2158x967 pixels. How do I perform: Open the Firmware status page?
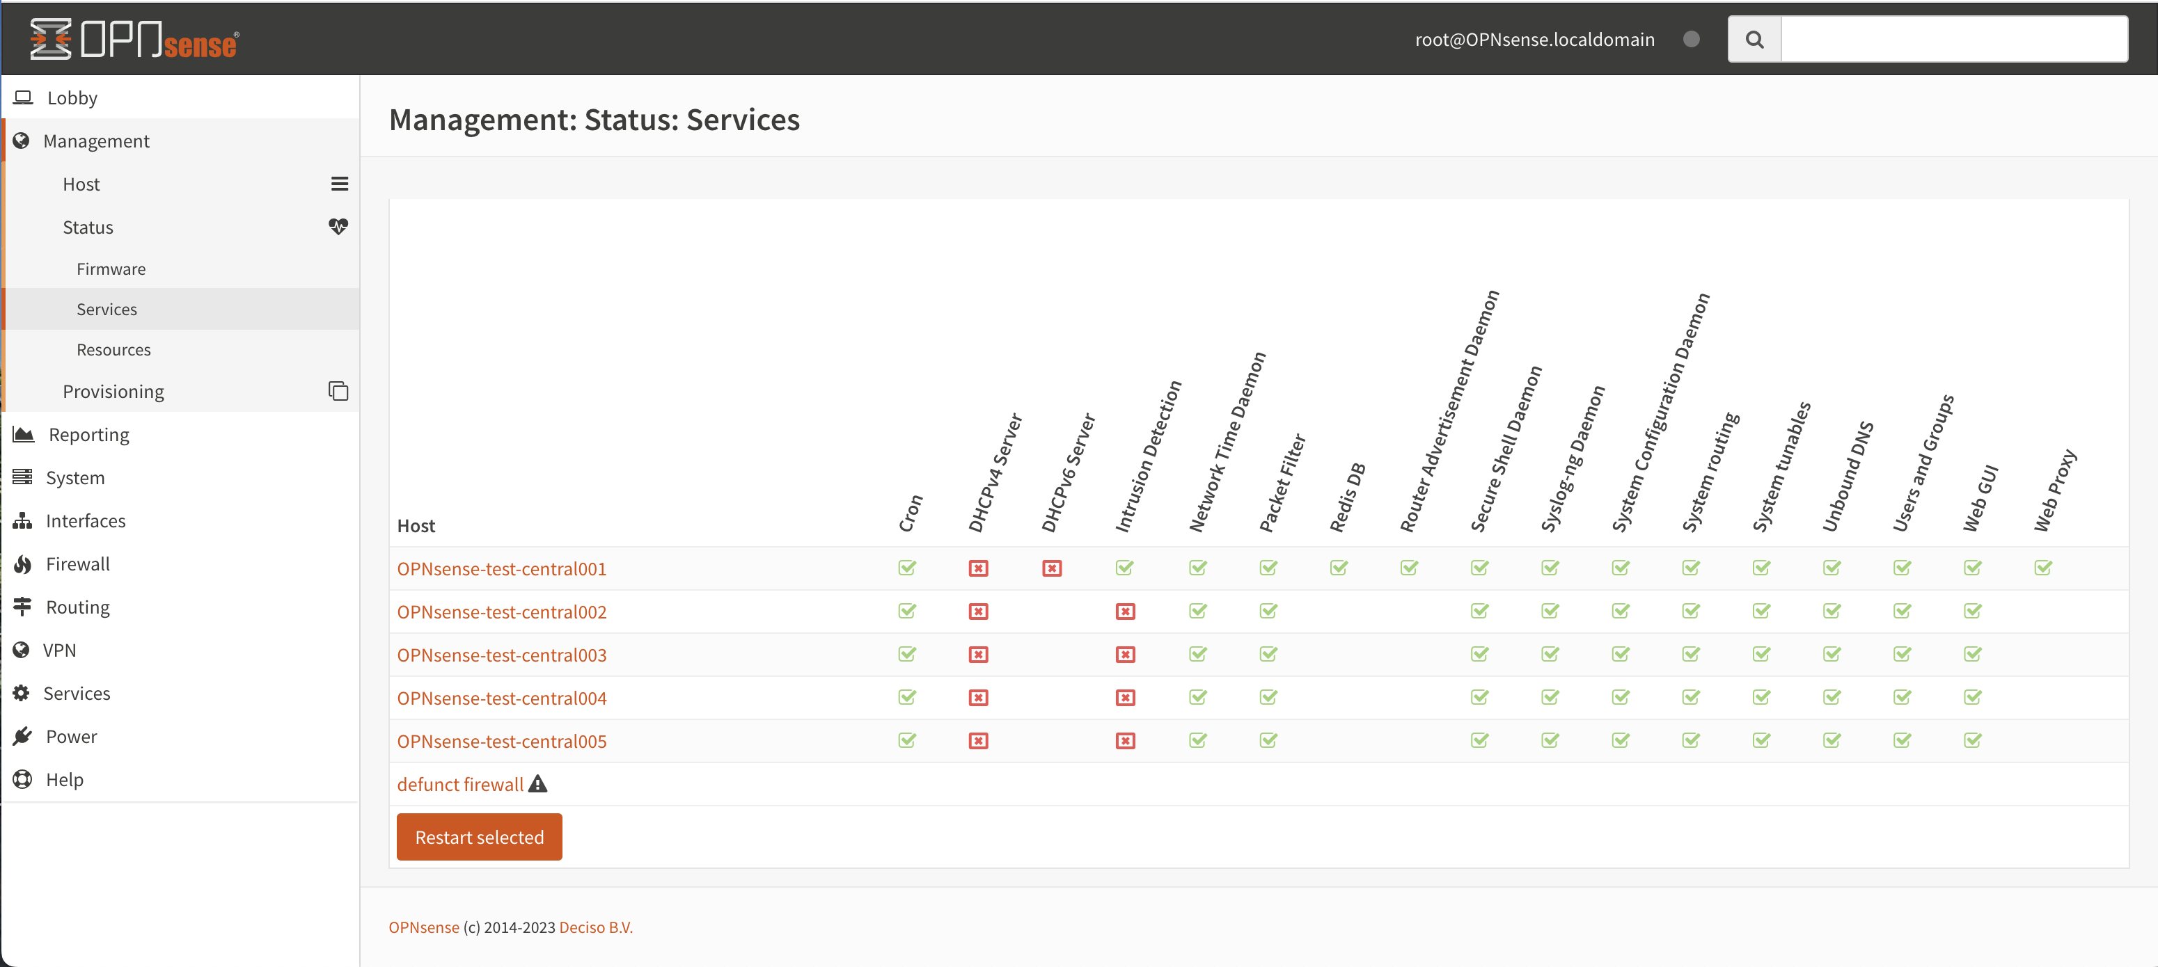tap(111, 269)
